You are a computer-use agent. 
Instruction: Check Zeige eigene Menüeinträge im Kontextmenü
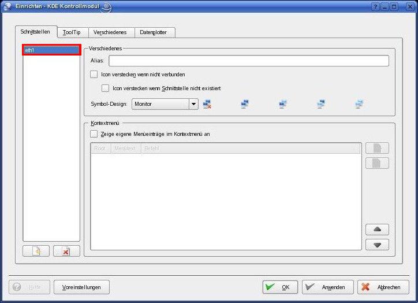pyautogui.click(x=94, y=134)
